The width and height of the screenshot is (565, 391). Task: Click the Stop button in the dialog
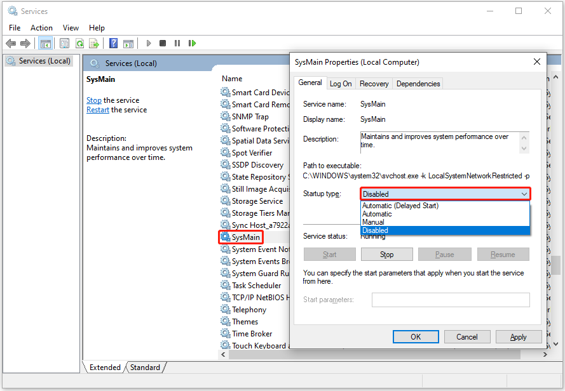coord(386,255)
